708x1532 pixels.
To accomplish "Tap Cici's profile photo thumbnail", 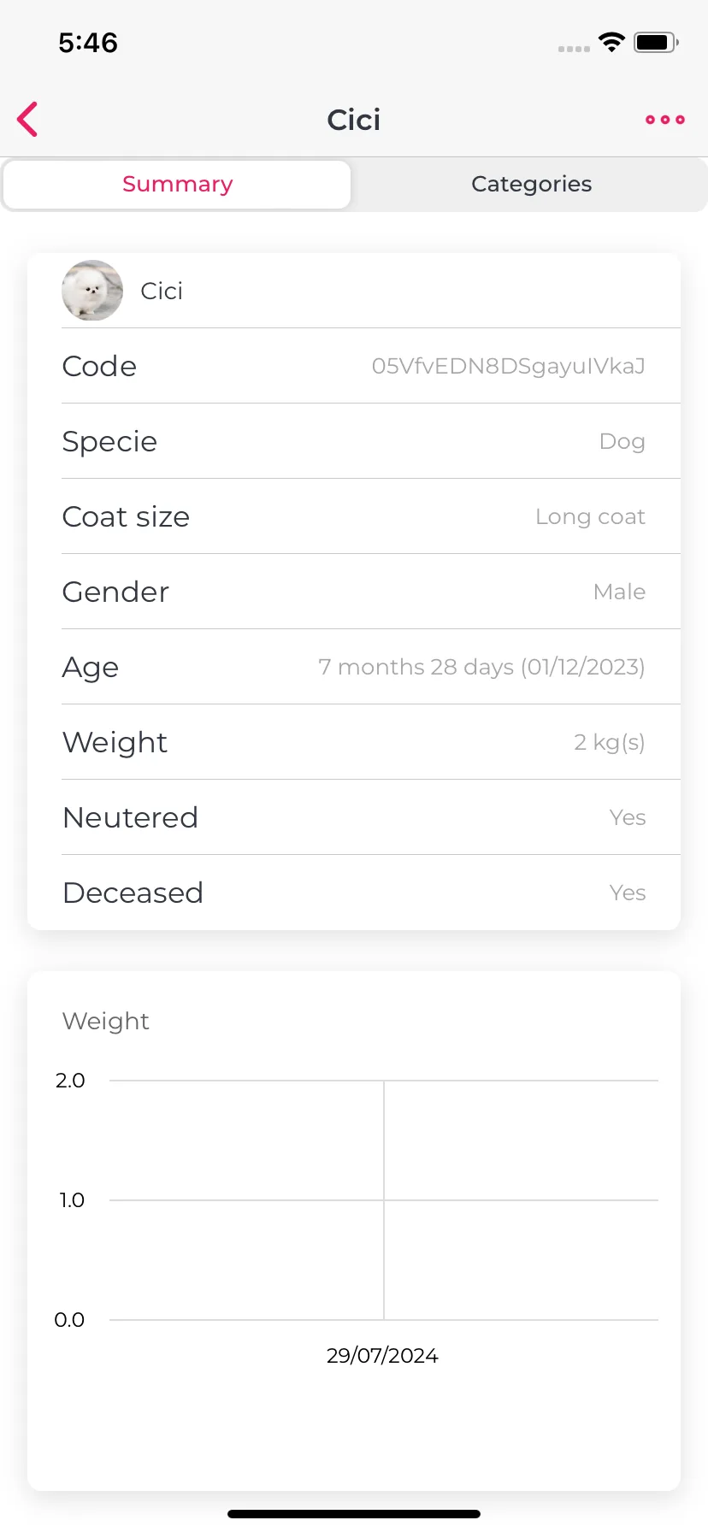I will click(x=92, y=291).
